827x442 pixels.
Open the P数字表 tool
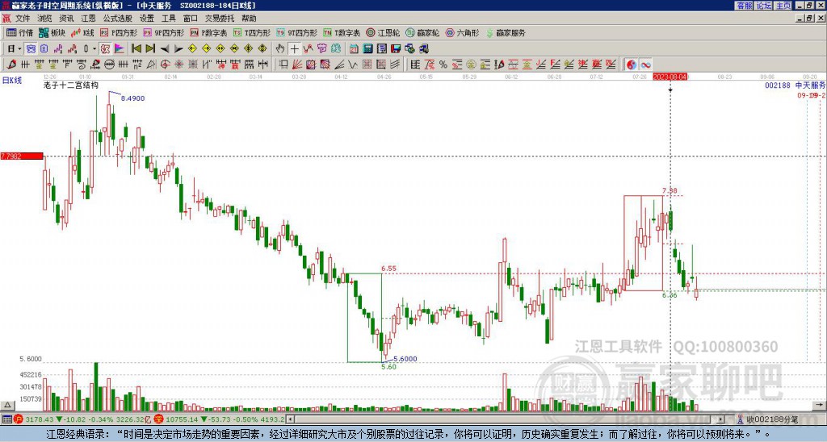click(209, 32)
